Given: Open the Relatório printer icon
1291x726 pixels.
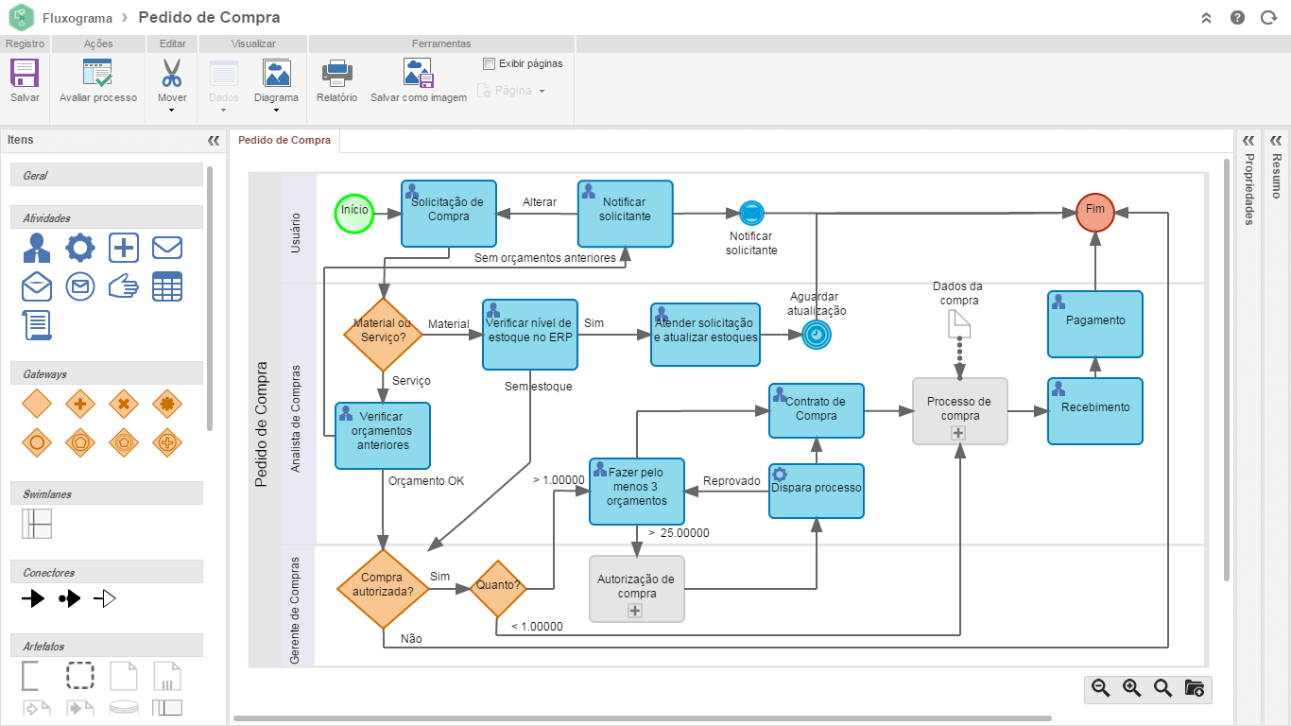Looking at the screenshot, I should [336, 74].
